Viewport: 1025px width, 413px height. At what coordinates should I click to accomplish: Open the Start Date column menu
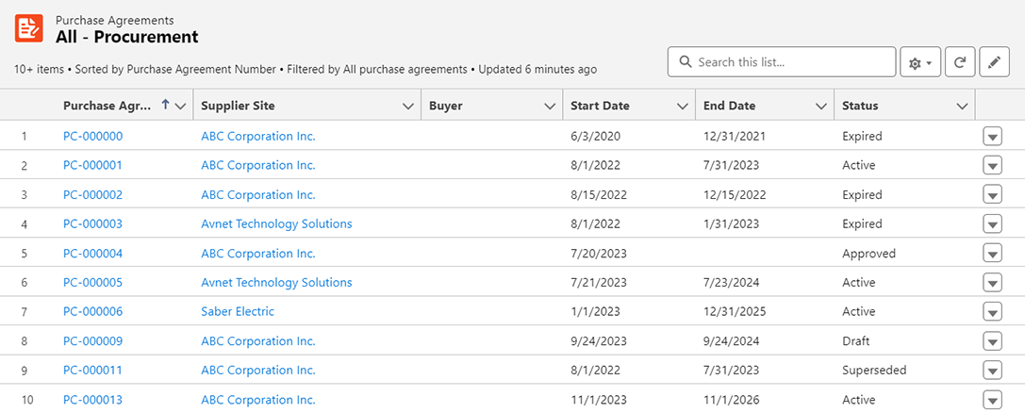[683, 107]
